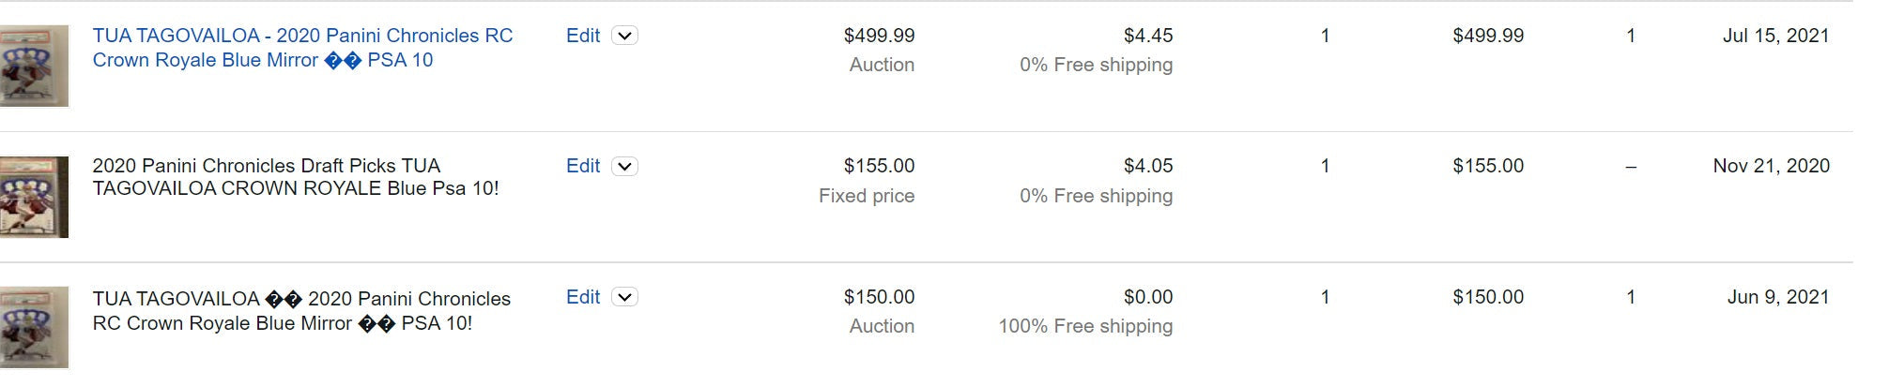This screenshot has height=386, width=1889.
Task: Click the Nov 21, 2020 date
Action: pos(1771,166)
